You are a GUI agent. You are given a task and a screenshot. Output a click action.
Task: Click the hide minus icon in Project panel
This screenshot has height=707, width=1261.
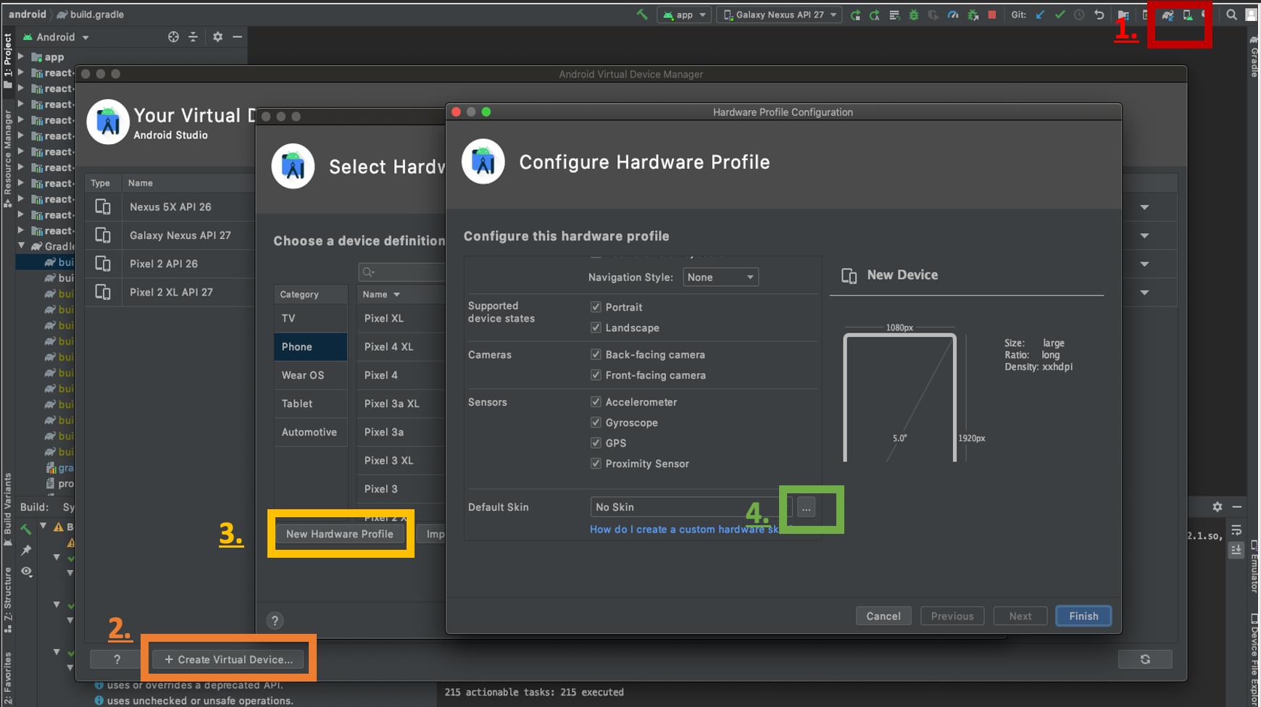pos(237,37)
